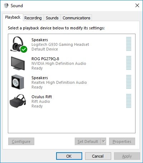Close the Sound dialog window
143x163 pixels.
click(x=137, y=5)
